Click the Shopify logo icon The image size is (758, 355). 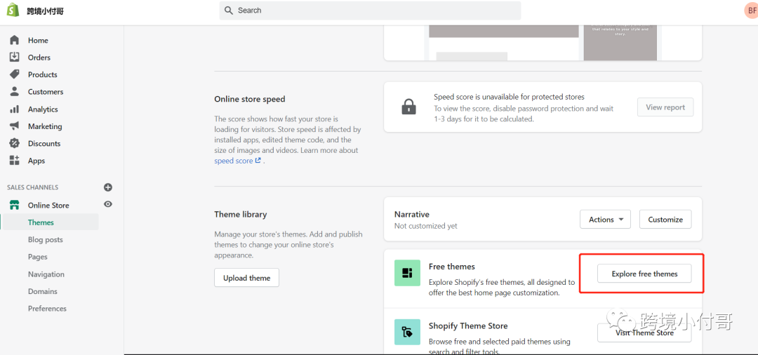[13, 10]
